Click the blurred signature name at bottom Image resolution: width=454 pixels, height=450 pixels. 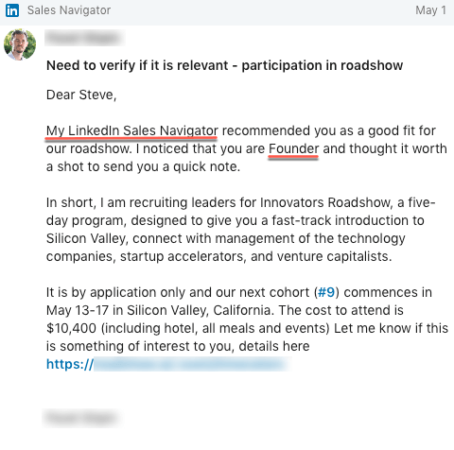point(80,418)
